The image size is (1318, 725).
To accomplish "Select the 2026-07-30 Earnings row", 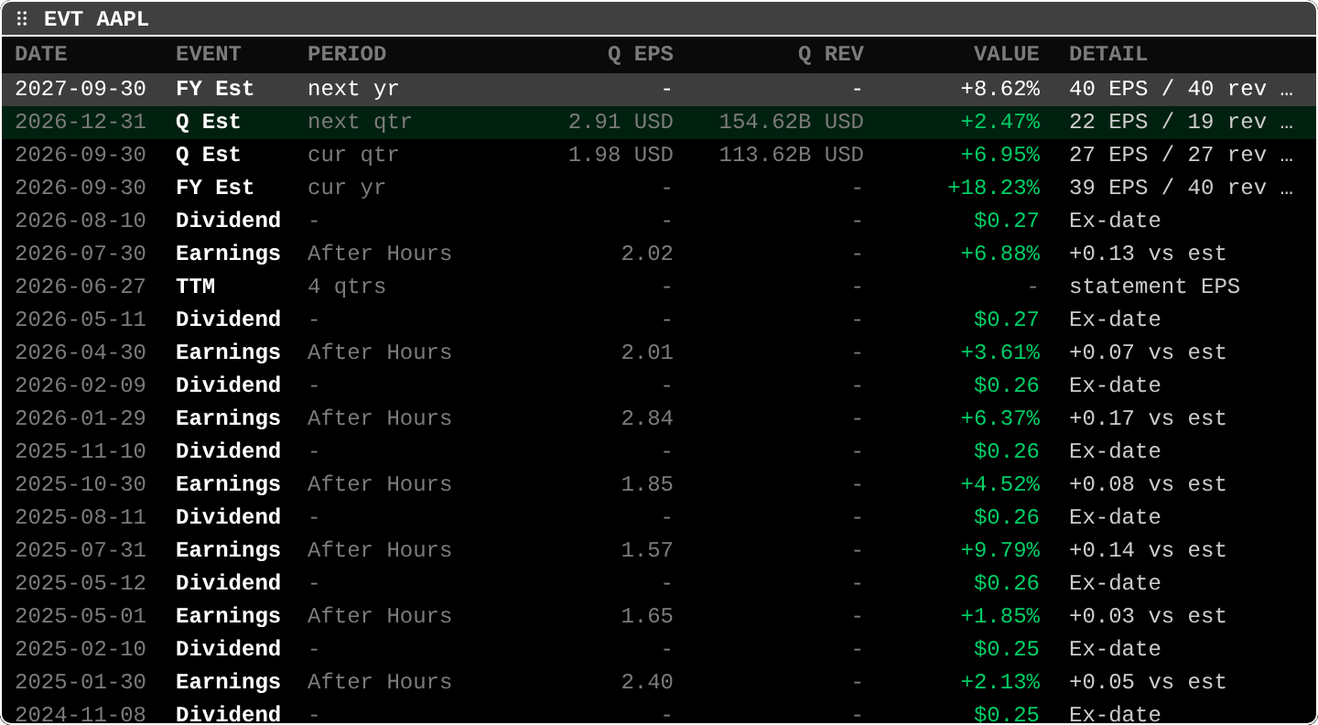I will [x=659, y=254].
